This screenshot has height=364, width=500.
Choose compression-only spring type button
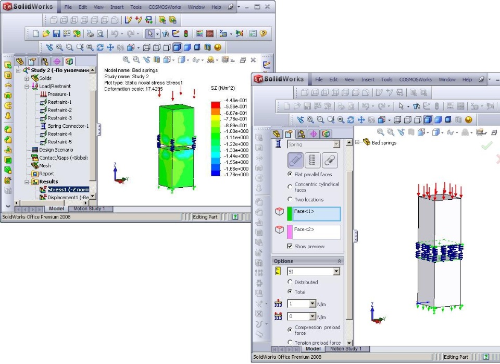pyautogui.click(x=312, y=160)
